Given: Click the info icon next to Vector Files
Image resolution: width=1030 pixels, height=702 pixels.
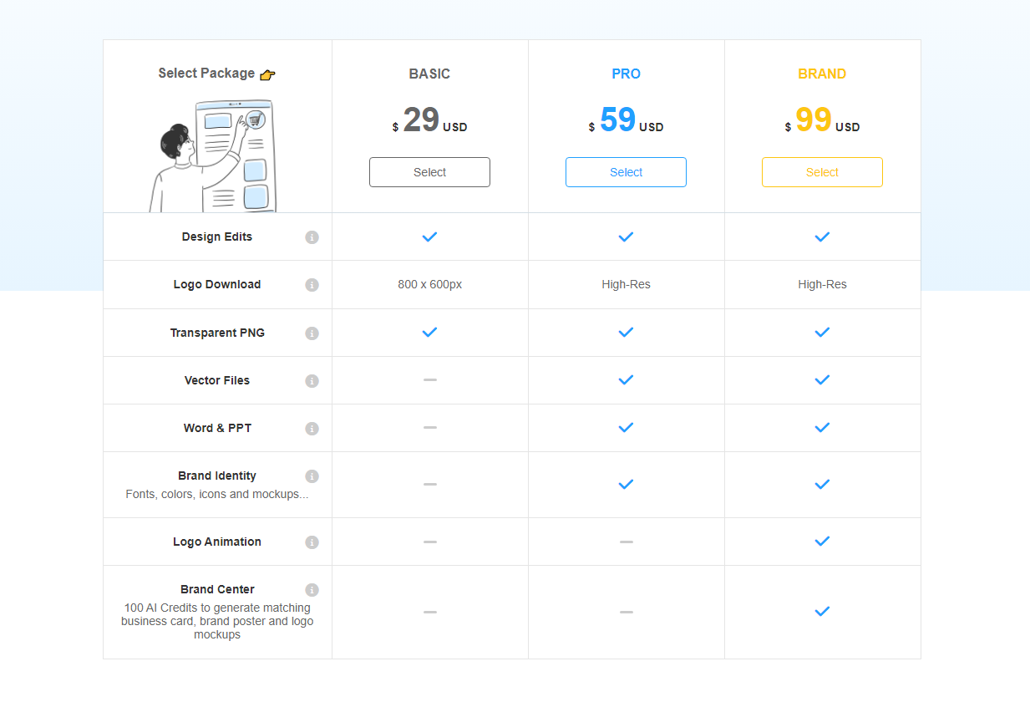Looking at the screenshot, I should [312, 381].
